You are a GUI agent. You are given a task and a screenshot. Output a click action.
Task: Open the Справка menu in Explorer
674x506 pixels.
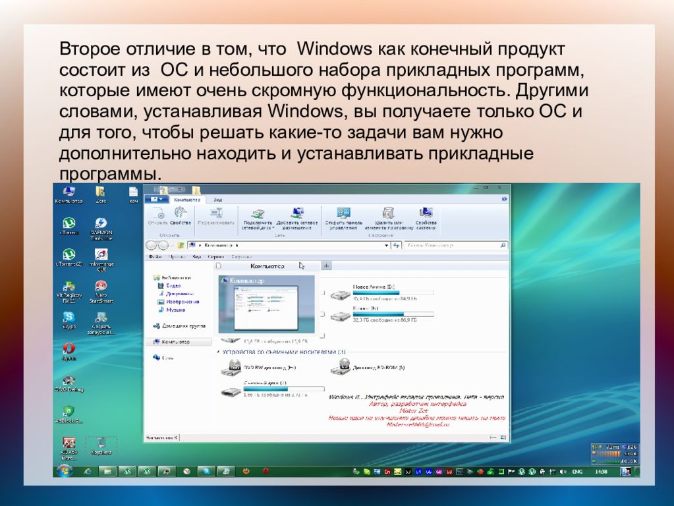(241, 257)
